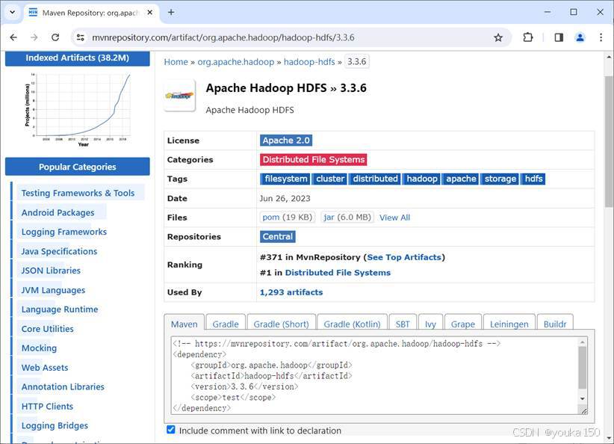Switch to the Gradle tab

point(226,324)
